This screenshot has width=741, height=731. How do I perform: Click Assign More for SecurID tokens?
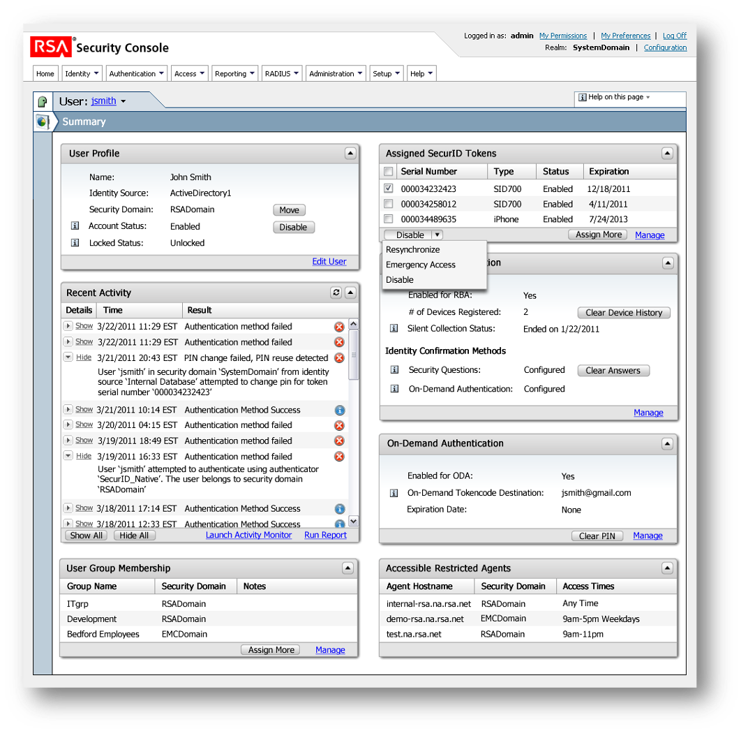pos(598,235)
